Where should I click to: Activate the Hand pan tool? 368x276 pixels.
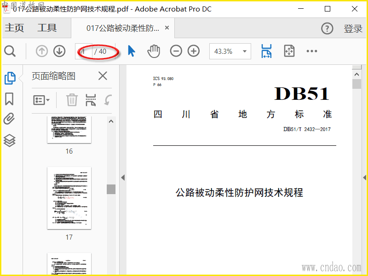tap(154, 51)
